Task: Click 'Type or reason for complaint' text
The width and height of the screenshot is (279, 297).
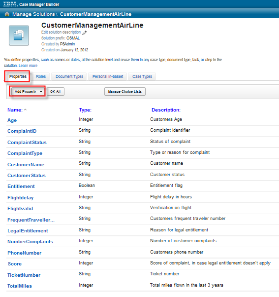Action: (x=180, y=152)
